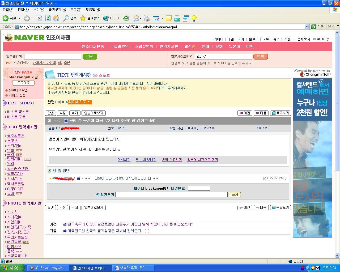This screenshot has height=272, width=340.
Task: Delete the comment with small x icon
Action: (x=265, y=178)
